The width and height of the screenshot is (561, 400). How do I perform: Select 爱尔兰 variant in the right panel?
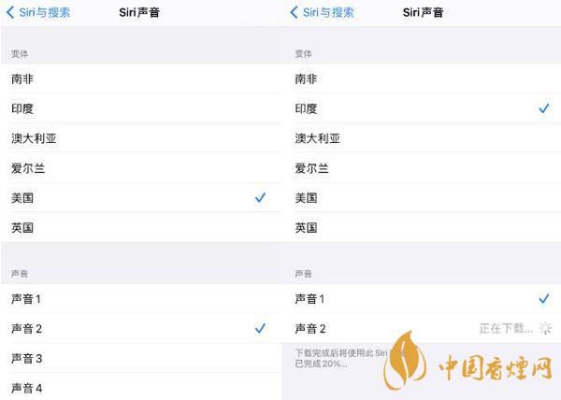pos(311,168)
